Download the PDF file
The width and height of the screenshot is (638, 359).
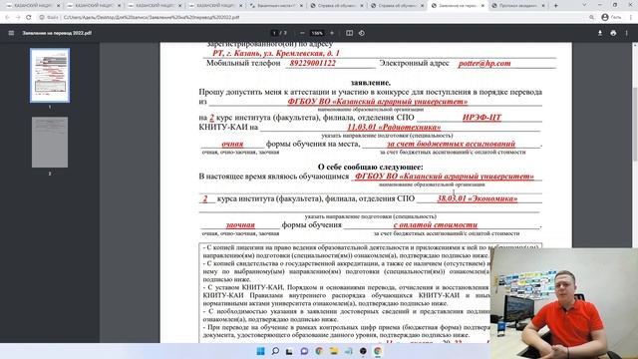point(600,33)
